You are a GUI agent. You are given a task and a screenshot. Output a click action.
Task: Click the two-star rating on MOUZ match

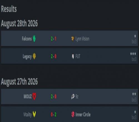pyautogui.click(x=134, y=94)
